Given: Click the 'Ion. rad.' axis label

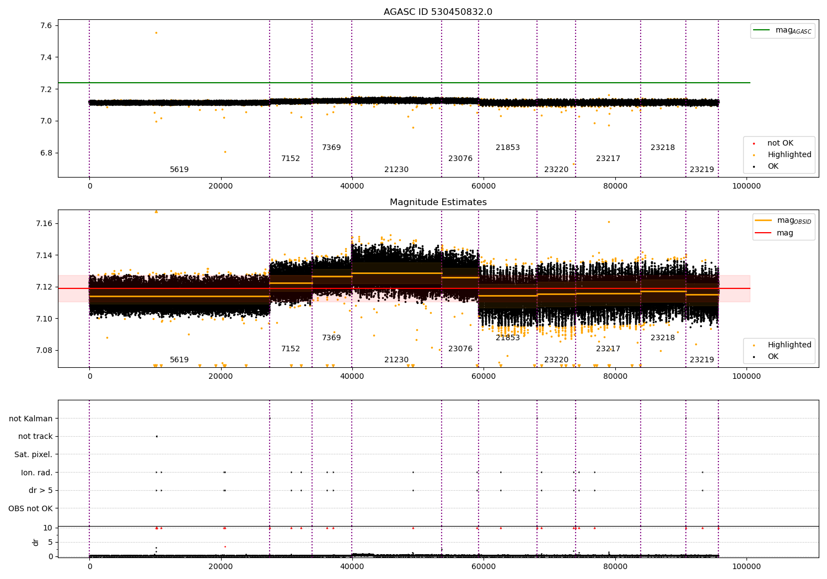Looking at the screenshot, I should click(37, 473).
